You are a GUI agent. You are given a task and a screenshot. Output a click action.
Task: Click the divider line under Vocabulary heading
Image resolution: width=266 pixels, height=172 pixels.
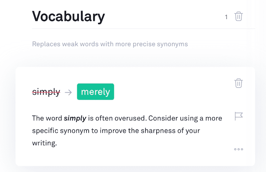pyautogui.click(x=143, y=29)
